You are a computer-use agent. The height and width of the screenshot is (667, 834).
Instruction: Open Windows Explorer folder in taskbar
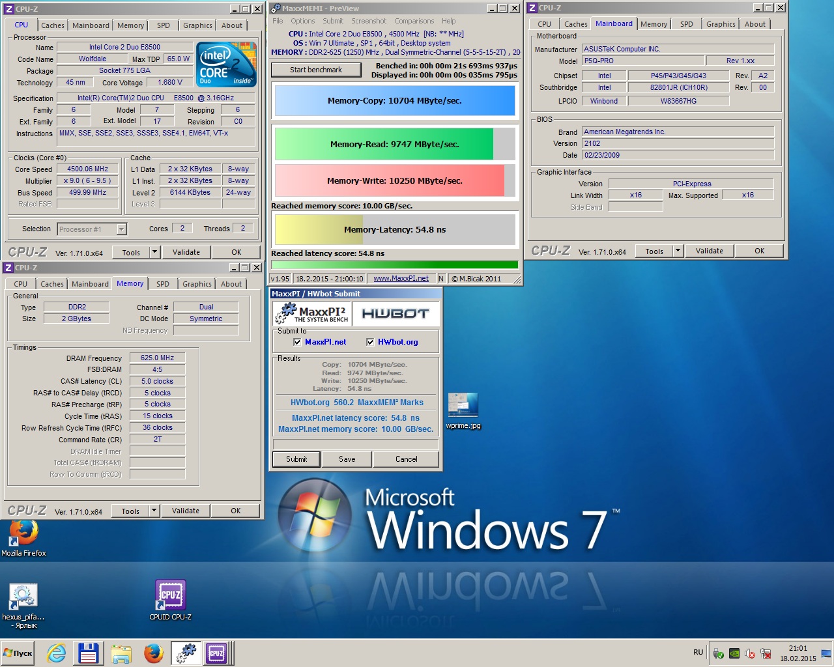[x=121, y=653]
